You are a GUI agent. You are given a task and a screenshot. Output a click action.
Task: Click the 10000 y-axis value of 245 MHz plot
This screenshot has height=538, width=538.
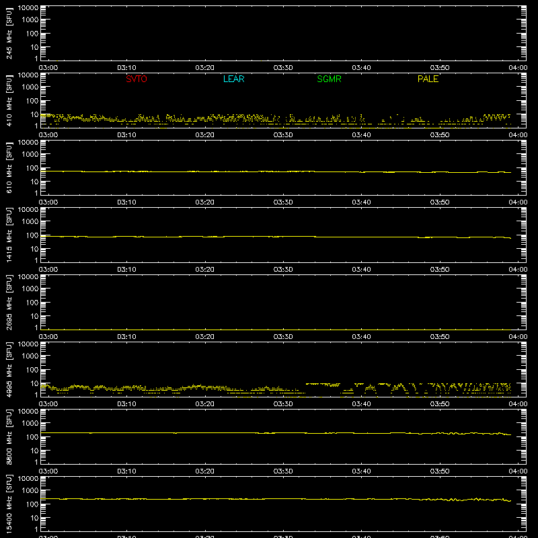(x=28, y=8)
